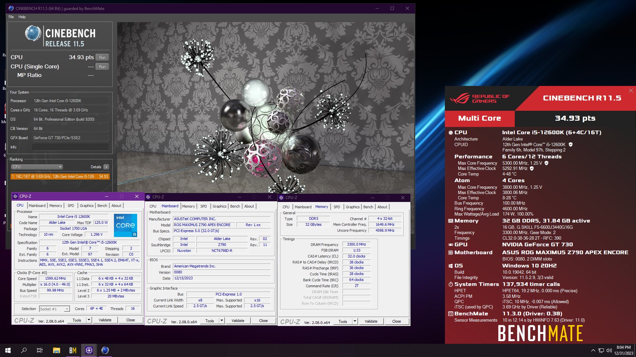This screenshot has height=357, width=636.
Task: Open SPD tab in Memory CPU-Z window
Action: click(337, 207)
